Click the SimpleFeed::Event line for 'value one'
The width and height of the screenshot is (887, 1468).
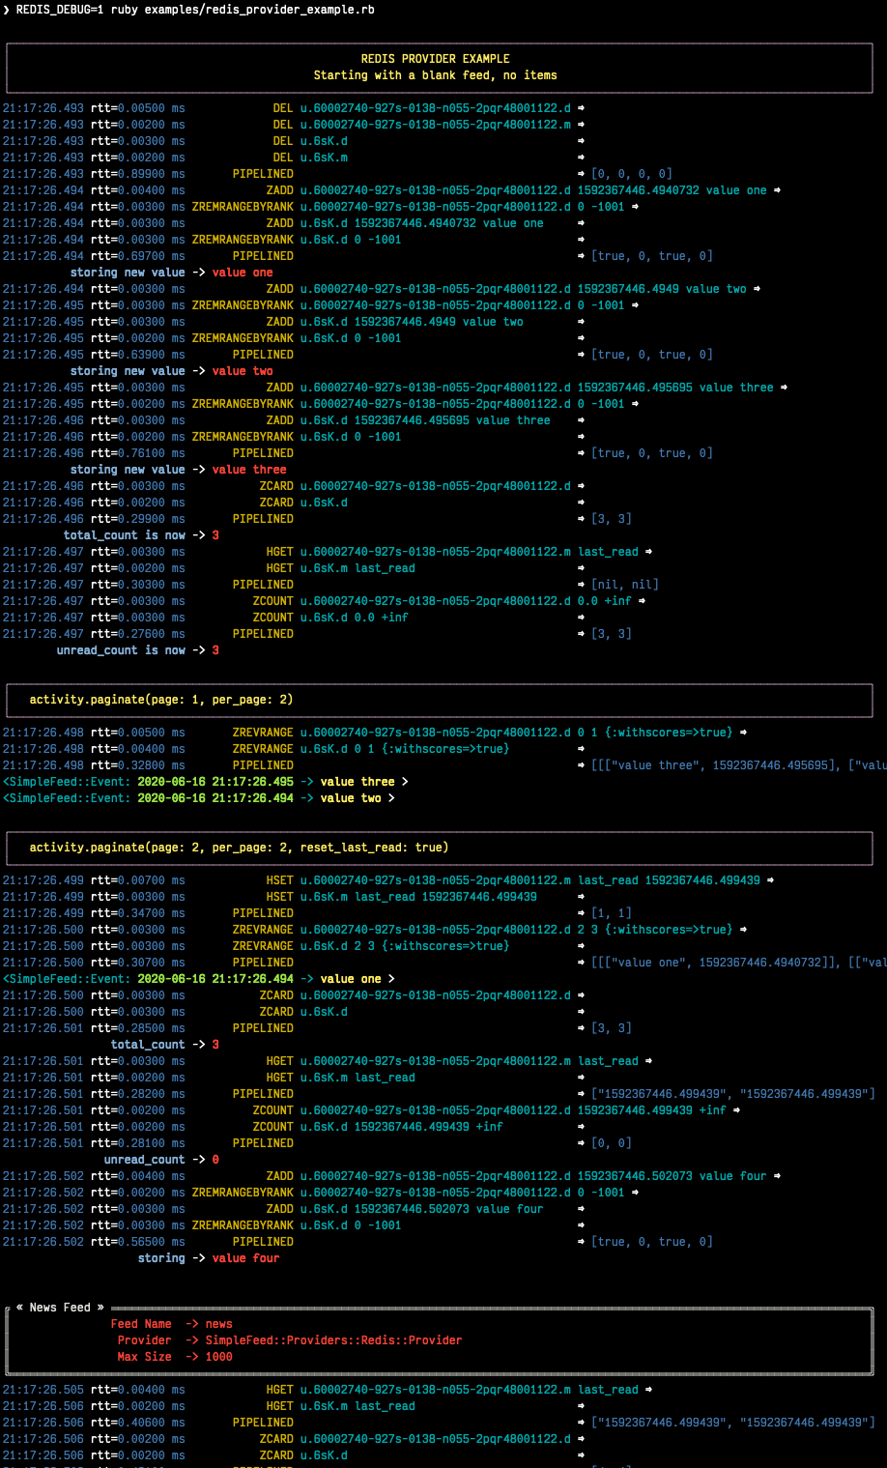click(x=199, y=979)
